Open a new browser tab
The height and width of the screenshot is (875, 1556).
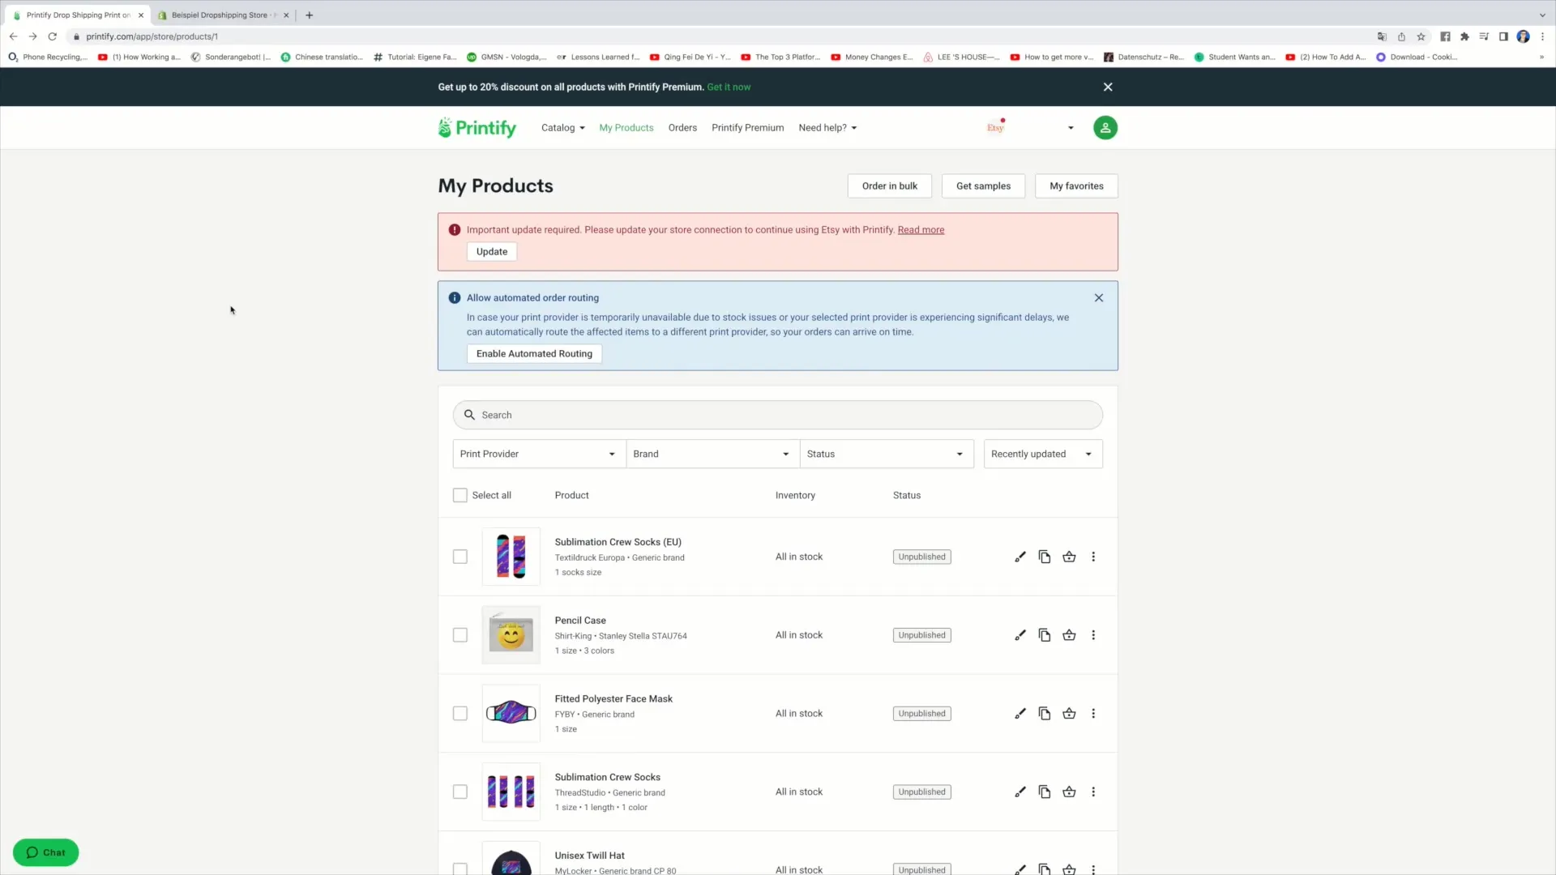[309, 15]
